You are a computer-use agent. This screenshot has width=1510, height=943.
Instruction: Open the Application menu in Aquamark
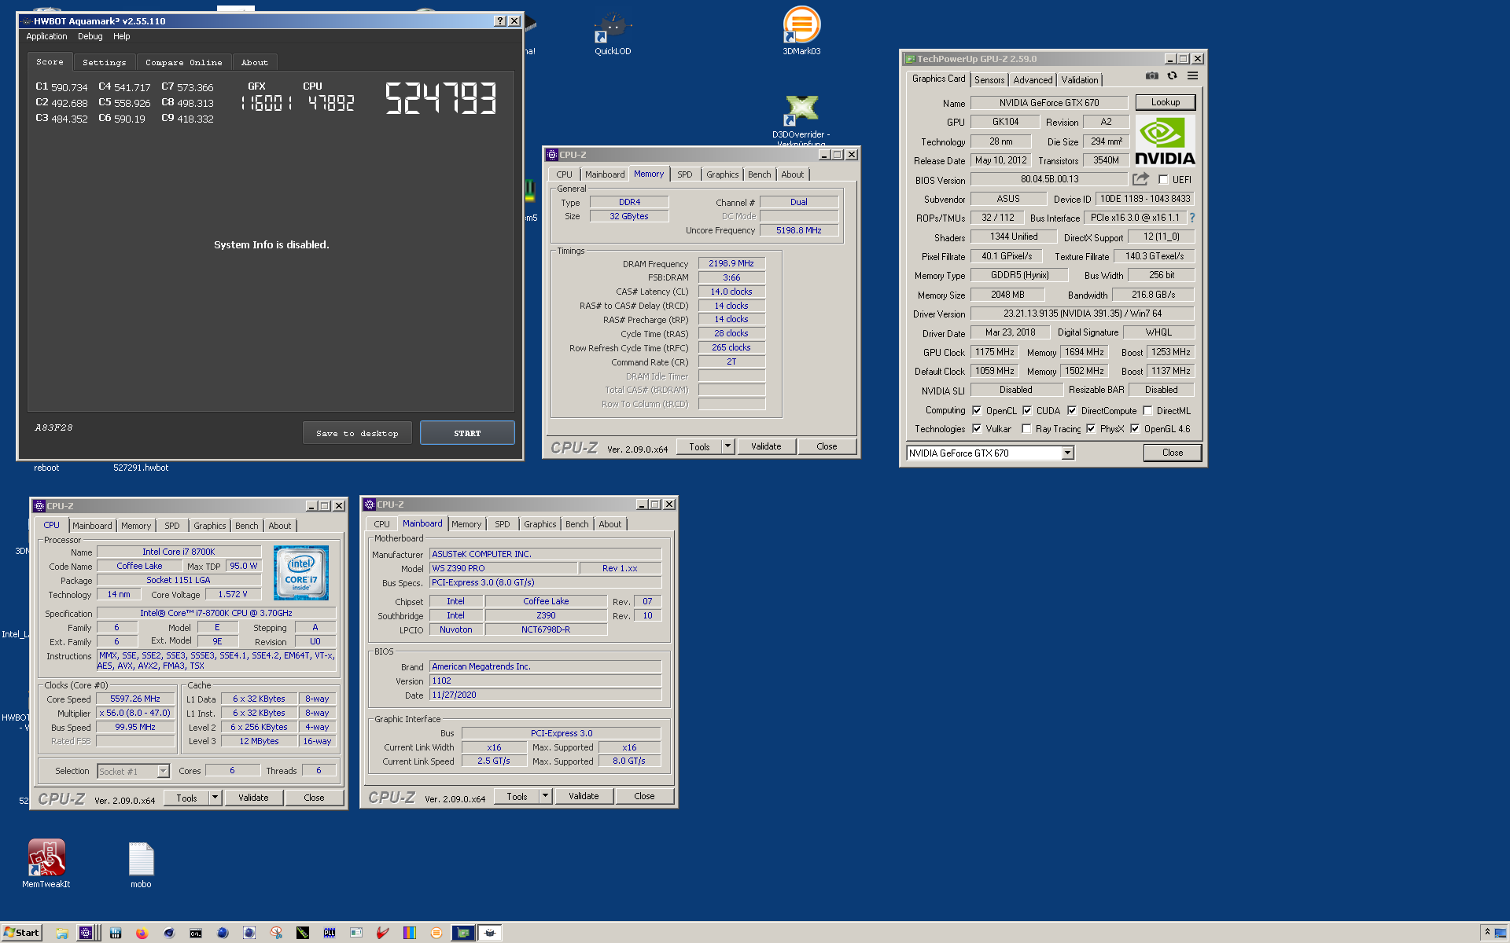(46, 36)
